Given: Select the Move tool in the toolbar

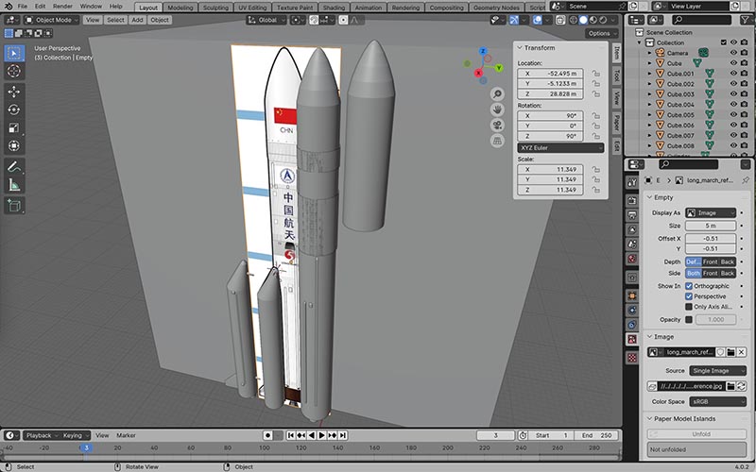Looking at the screenshot, I should 15,92.
